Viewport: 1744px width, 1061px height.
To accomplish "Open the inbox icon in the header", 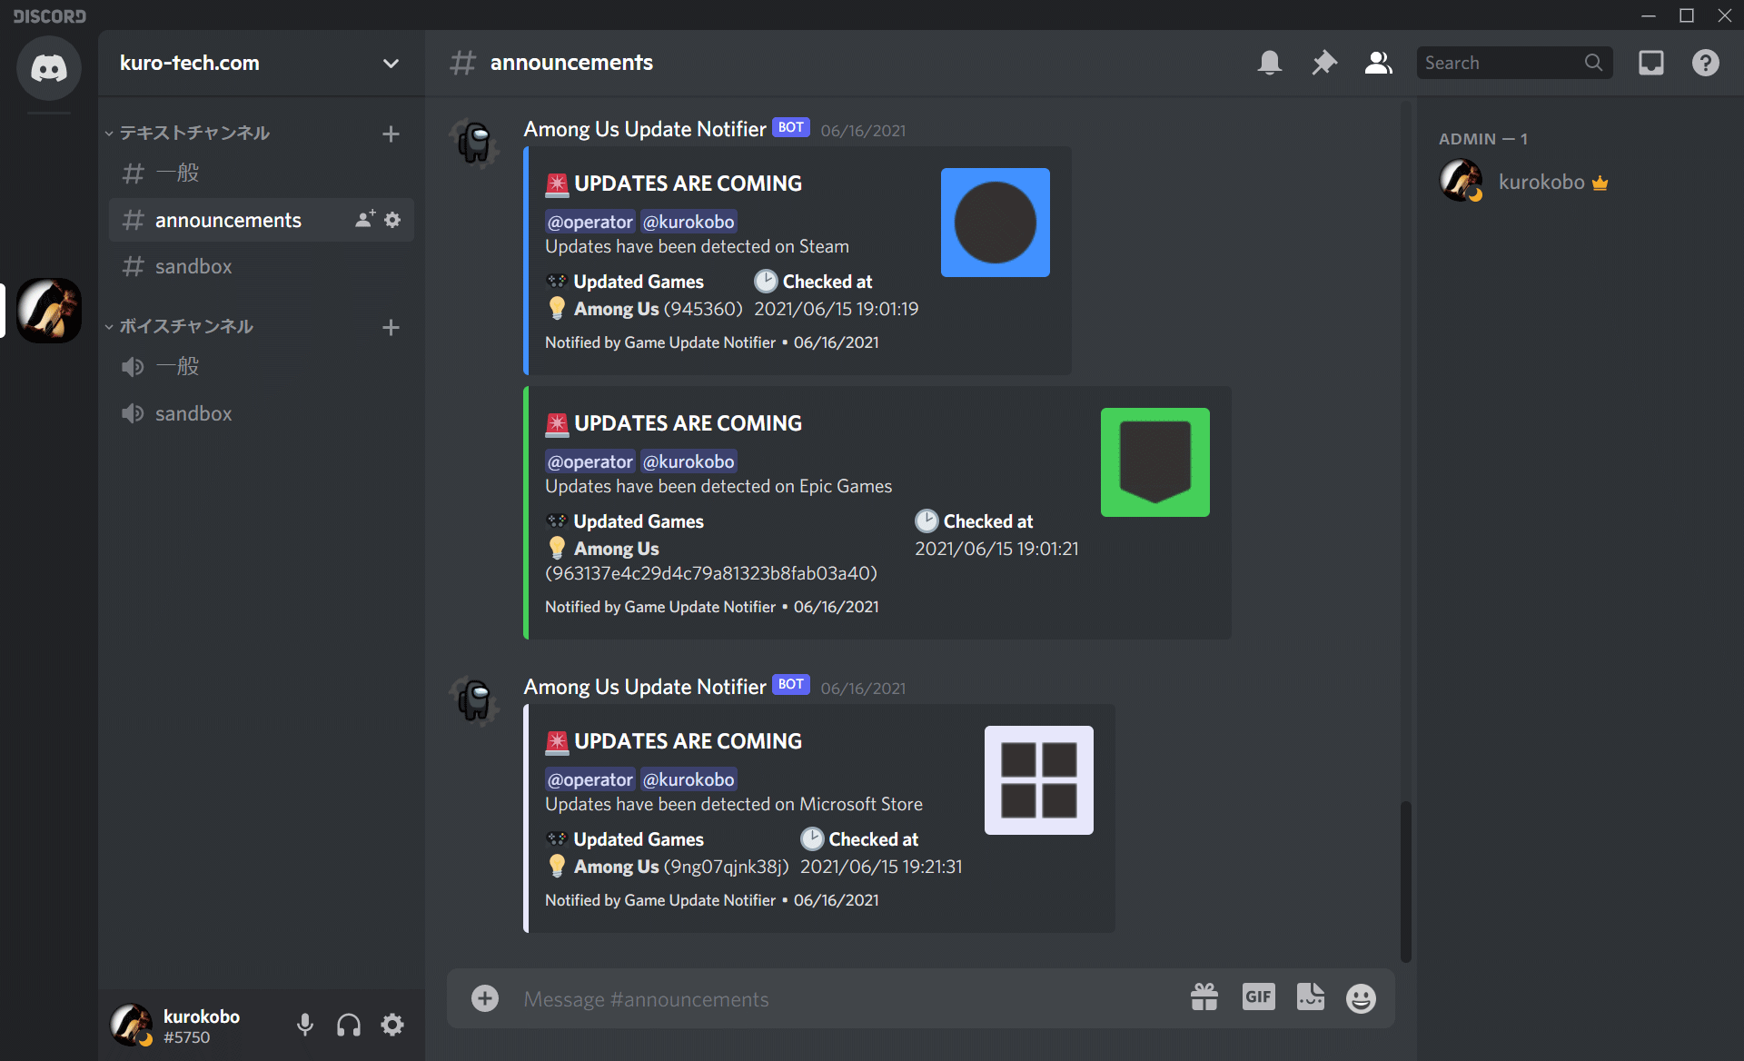I will point(1651,63).
